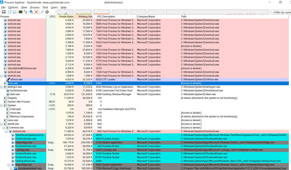Open the Users menu
Viewport: 291px width, 170px height.
click(54, 7)
